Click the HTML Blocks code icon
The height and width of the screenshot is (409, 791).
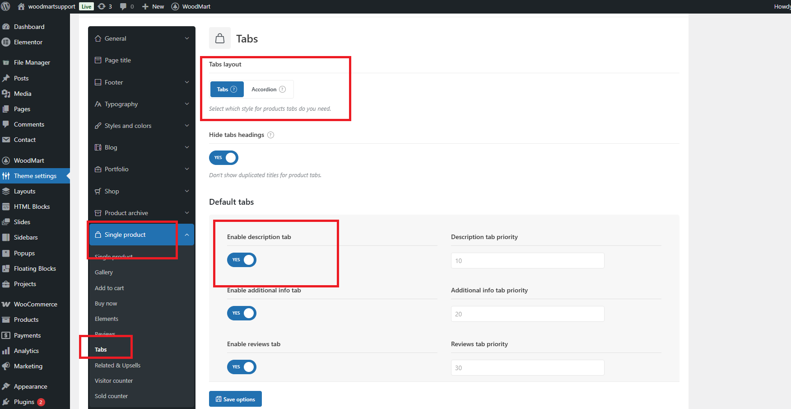click(6, 207)
